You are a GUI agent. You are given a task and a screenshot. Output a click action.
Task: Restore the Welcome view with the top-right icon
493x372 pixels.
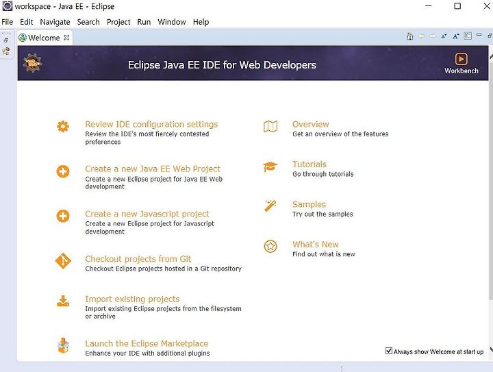pos(490,36)
